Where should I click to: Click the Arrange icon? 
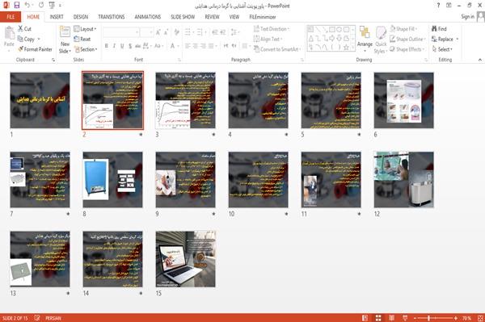click(365, 33)
